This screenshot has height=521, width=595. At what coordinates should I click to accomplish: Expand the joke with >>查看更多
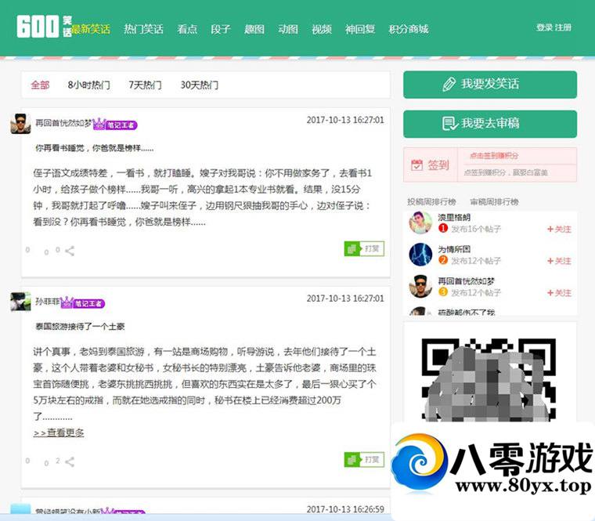click(59, 432)
